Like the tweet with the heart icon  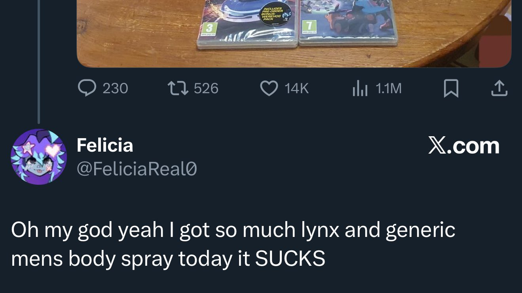pos(269,88)
